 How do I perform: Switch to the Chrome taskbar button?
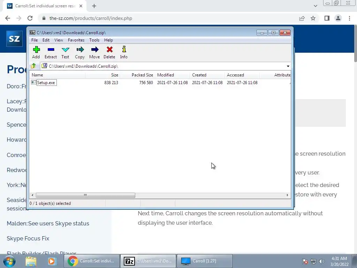[x=92, y=261]
